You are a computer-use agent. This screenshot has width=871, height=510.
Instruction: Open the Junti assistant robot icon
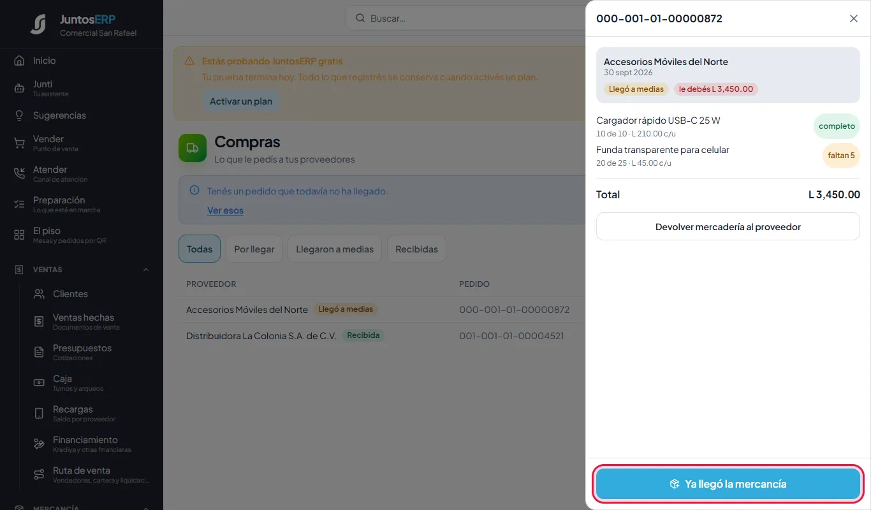[19, 89]
